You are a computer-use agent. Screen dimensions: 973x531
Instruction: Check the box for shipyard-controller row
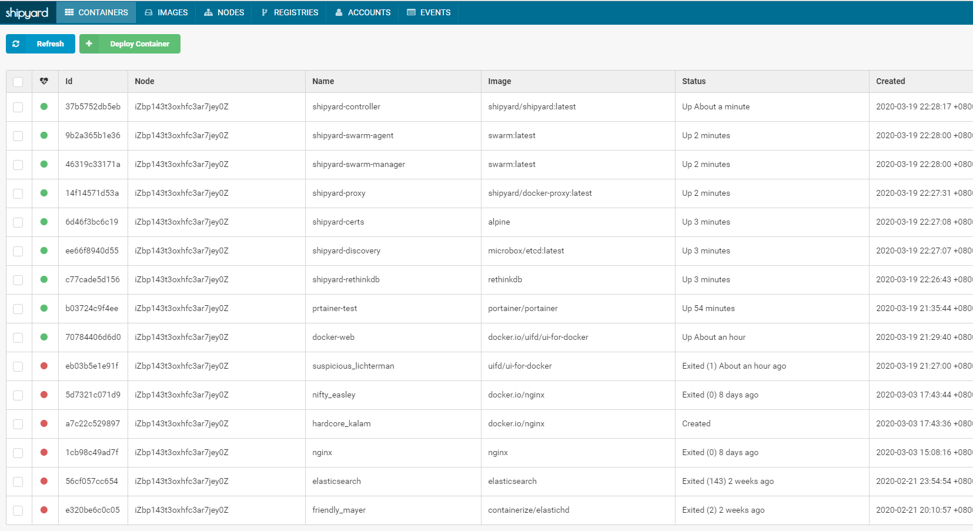18,107
